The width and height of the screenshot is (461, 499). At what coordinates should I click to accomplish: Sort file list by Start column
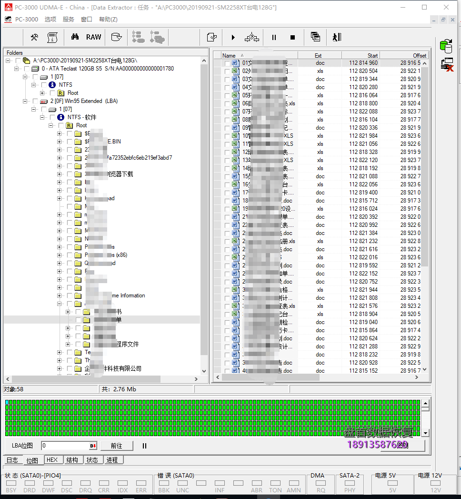tap(361, 55)
